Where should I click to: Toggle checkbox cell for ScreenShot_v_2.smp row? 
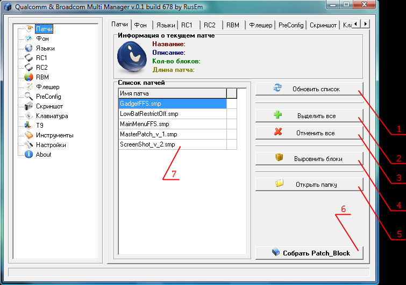(232, 144)
